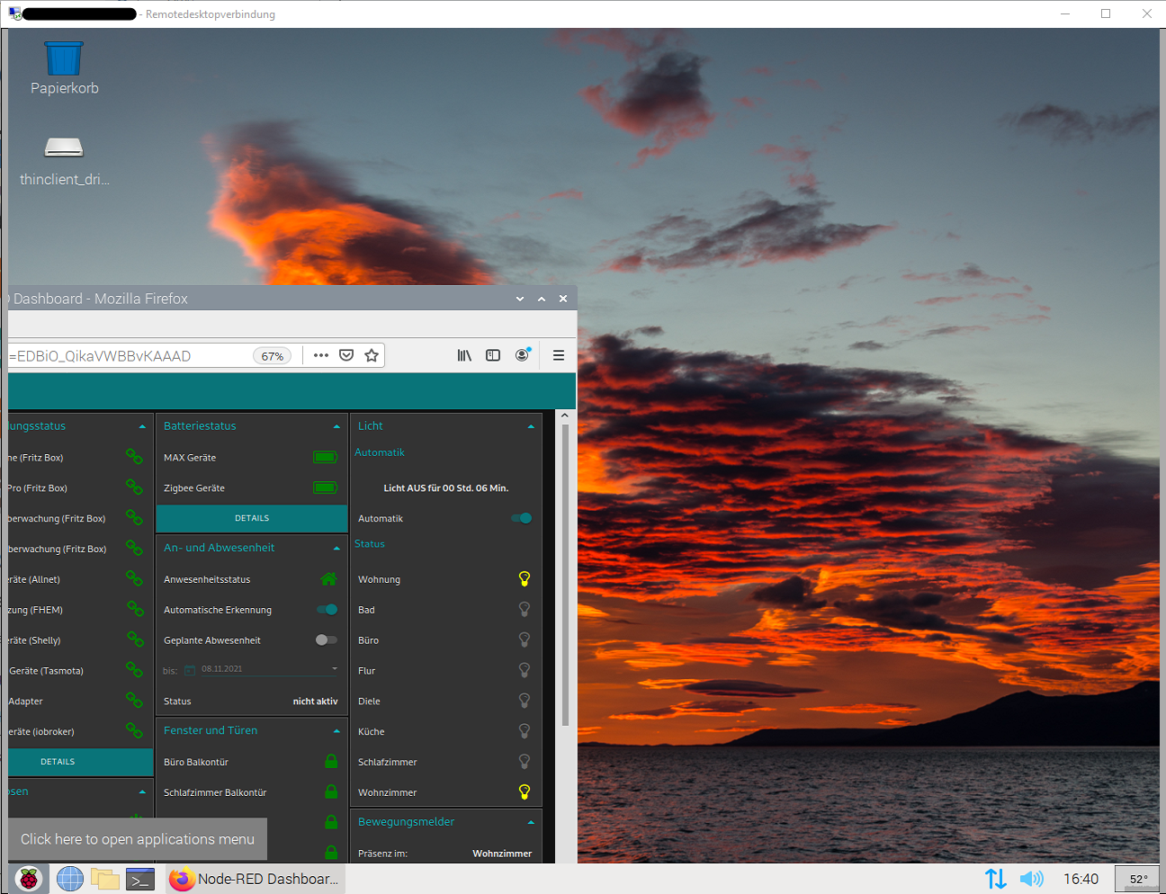This screenshot has height=894, width=1166.
Task: Launch the web browser globe icon in taskbar
Action: click(70, 879)
